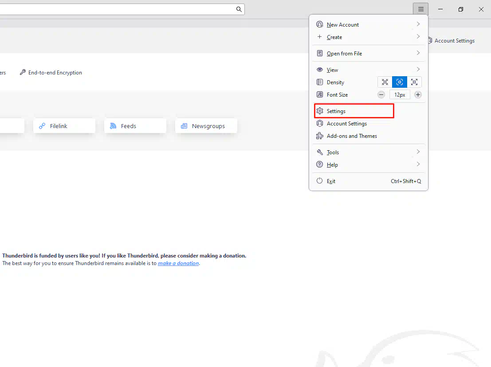Click the Density icon in menu
491x367 pixels.
point(319,82)
